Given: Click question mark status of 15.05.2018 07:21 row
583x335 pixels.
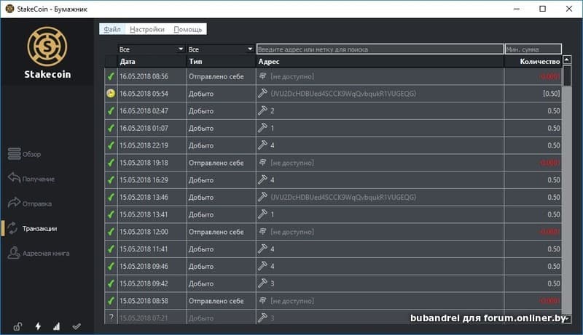Looking at the screenshot, I should tap(111, 318).
